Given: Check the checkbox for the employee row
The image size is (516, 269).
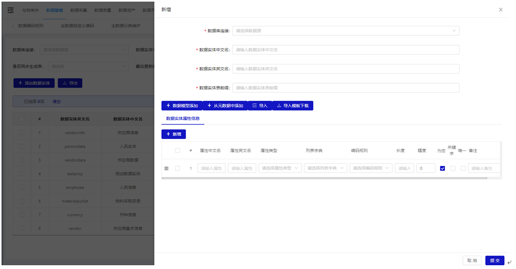Looking at the screenshot, I should [x=21, y=187].
